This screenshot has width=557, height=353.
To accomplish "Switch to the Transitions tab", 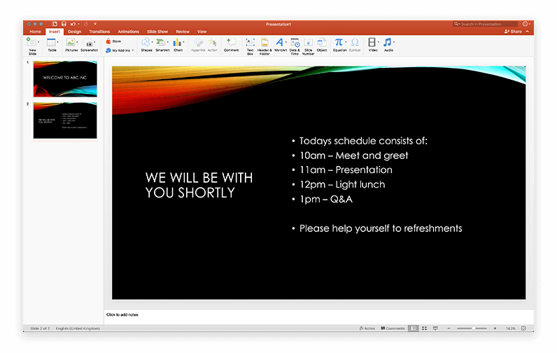I will pos(99,32).
